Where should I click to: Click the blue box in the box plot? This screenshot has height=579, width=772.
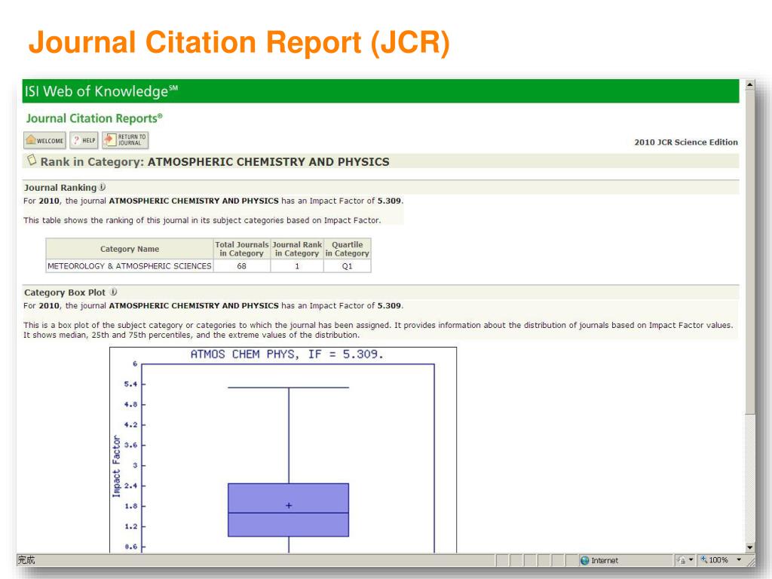(x=289, y=510)
